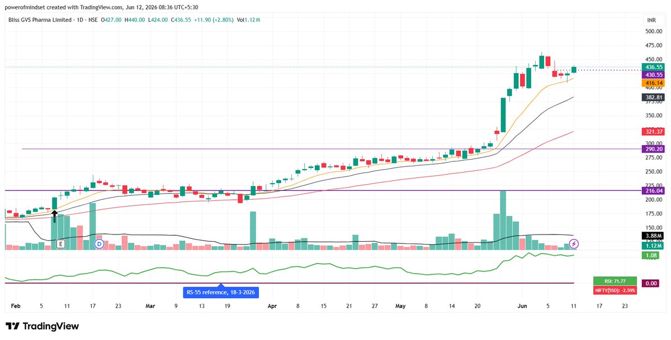The height and width of the screenshot is (340, 671).
Task: Click the '14' date label on the time axis
Action: click(452, 307)
